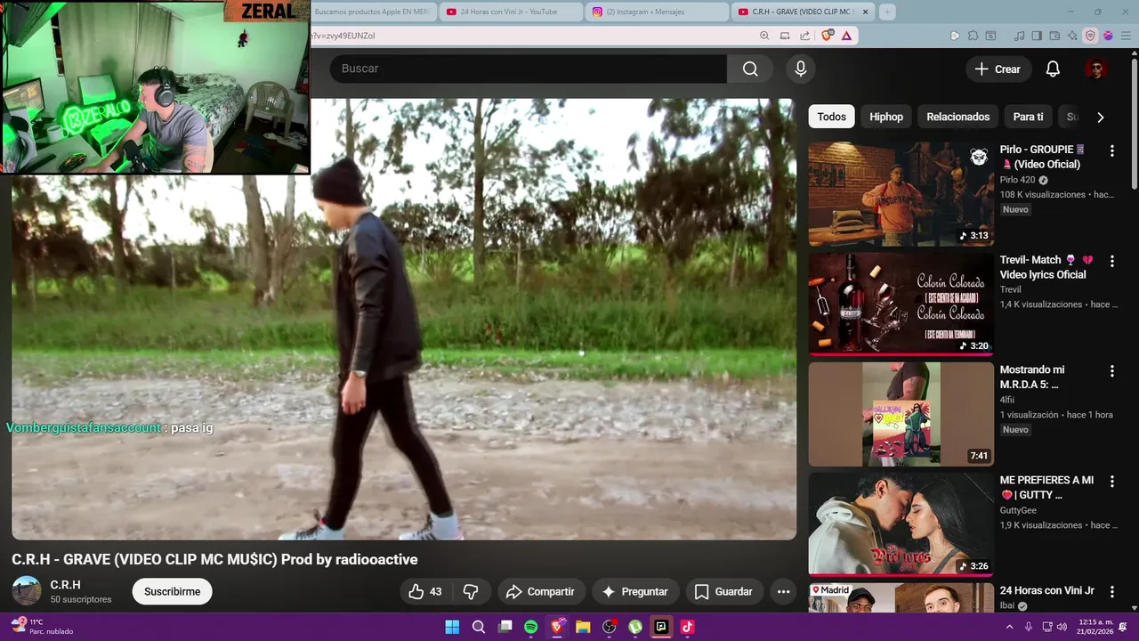Switch to the 24 Horas con Vini Jr tab
1139x641 pixels.
click(510, 12)
